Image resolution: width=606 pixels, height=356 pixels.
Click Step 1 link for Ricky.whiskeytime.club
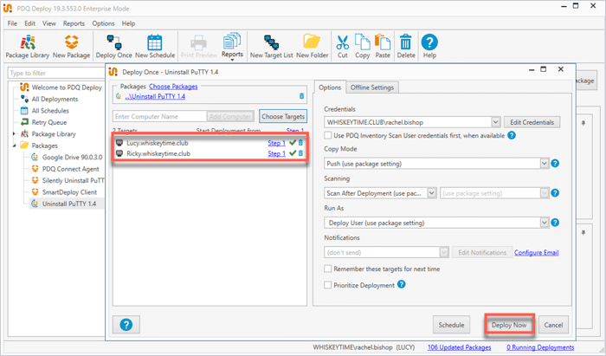(277, 153)
